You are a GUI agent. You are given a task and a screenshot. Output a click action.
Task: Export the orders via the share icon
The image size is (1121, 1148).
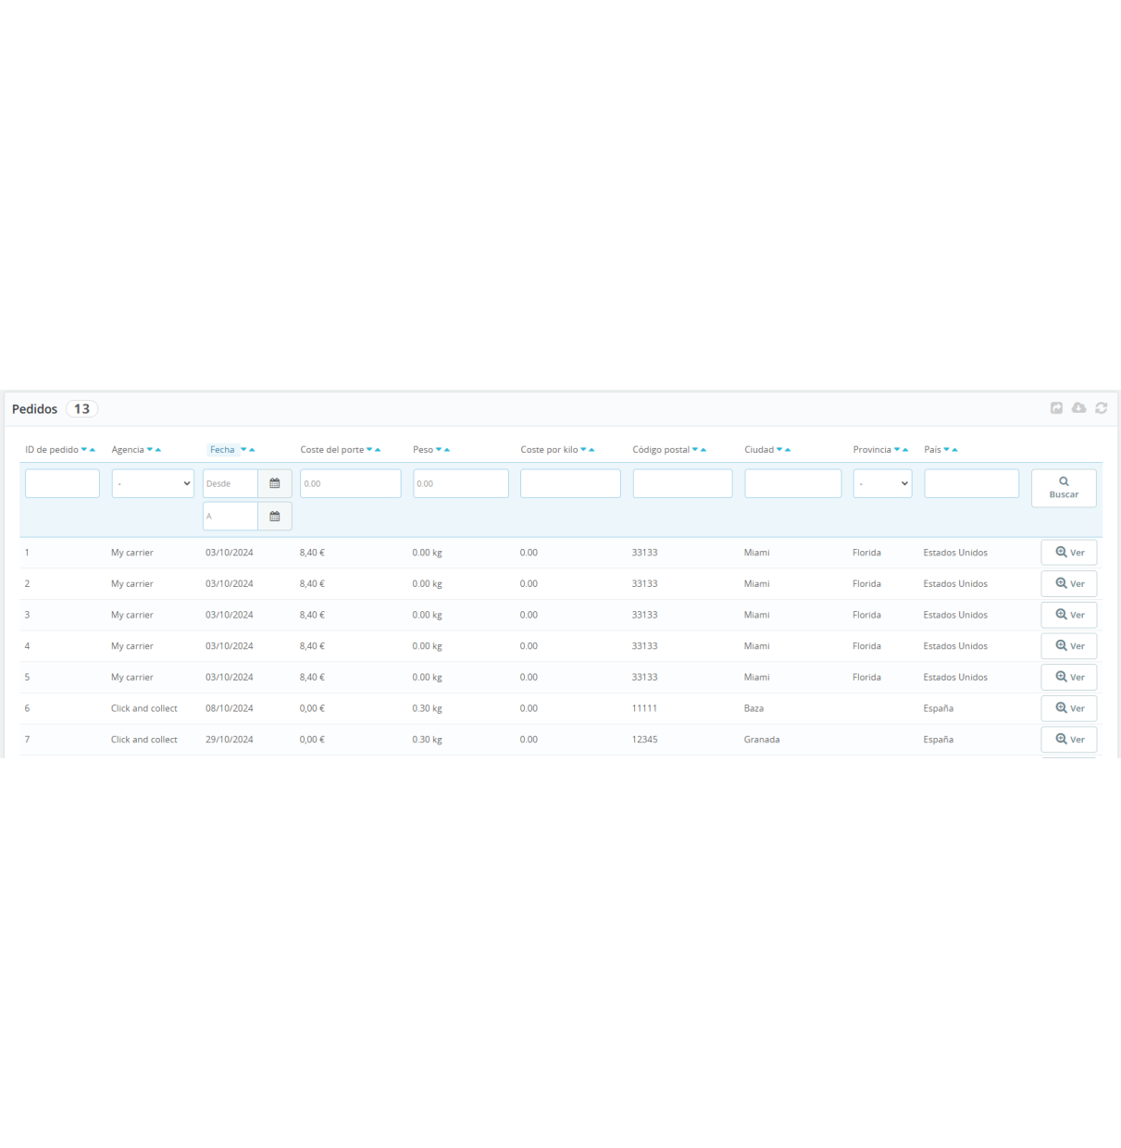[x=1056, y=407]
